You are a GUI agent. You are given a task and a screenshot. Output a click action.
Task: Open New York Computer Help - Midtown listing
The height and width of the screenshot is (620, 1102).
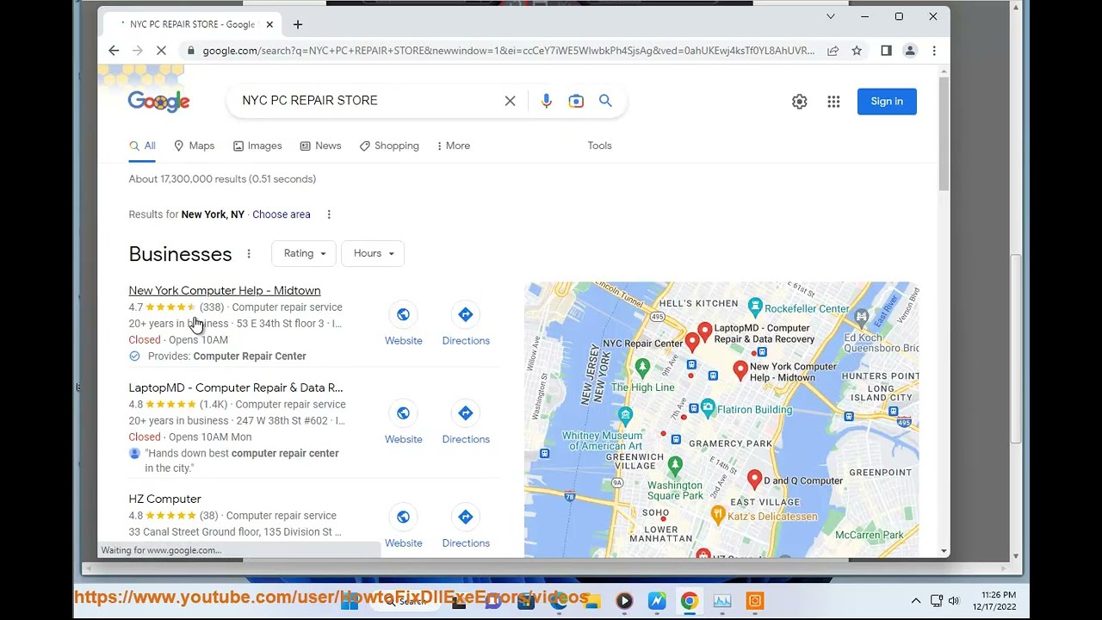(225, 291)
